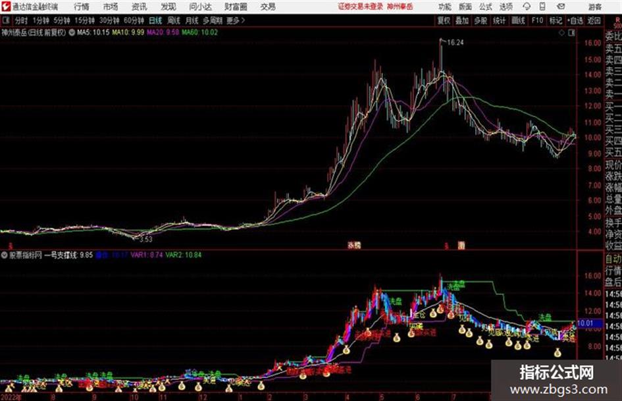622x401 pixels.
Task: Click the 标记 mark toolbar button
Action: click(556, 20)
